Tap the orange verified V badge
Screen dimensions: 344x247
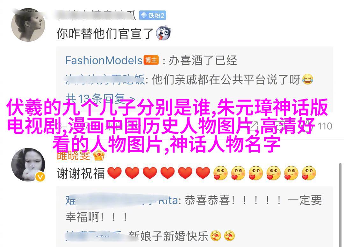click(40, 177)
